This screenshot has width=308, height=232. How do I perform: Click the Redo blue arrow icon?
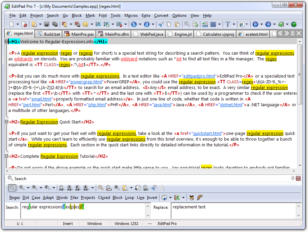tap(147, 24)
